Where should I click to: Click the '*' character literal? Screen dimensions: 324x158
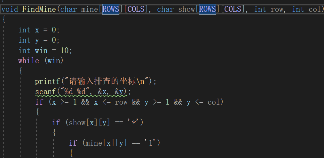click(134, 123)
